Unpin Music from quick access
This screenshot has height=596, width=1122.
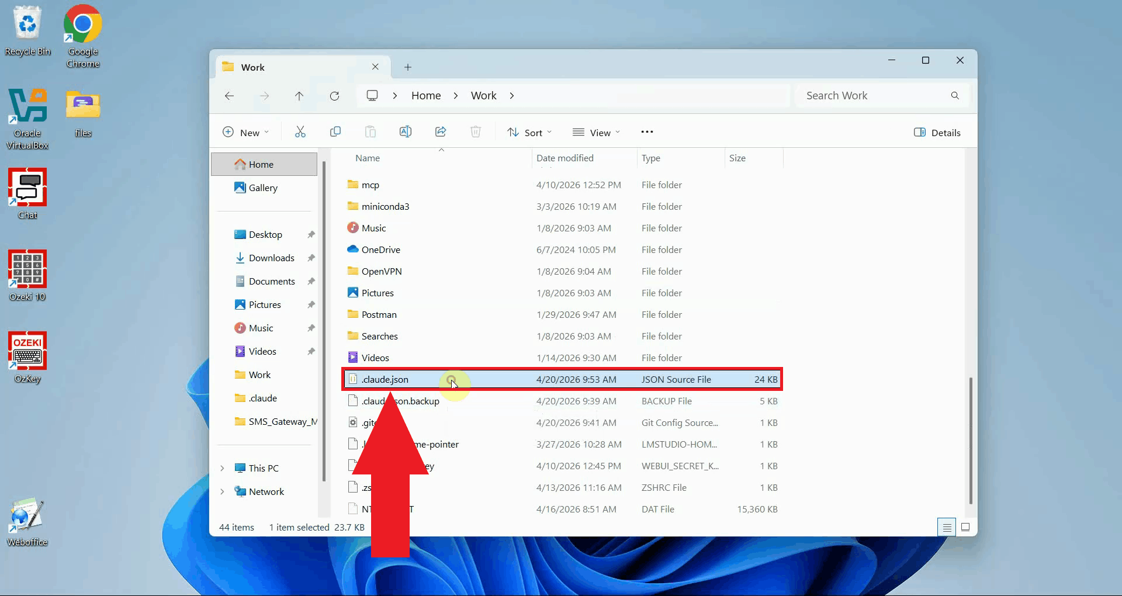(311, 328)
